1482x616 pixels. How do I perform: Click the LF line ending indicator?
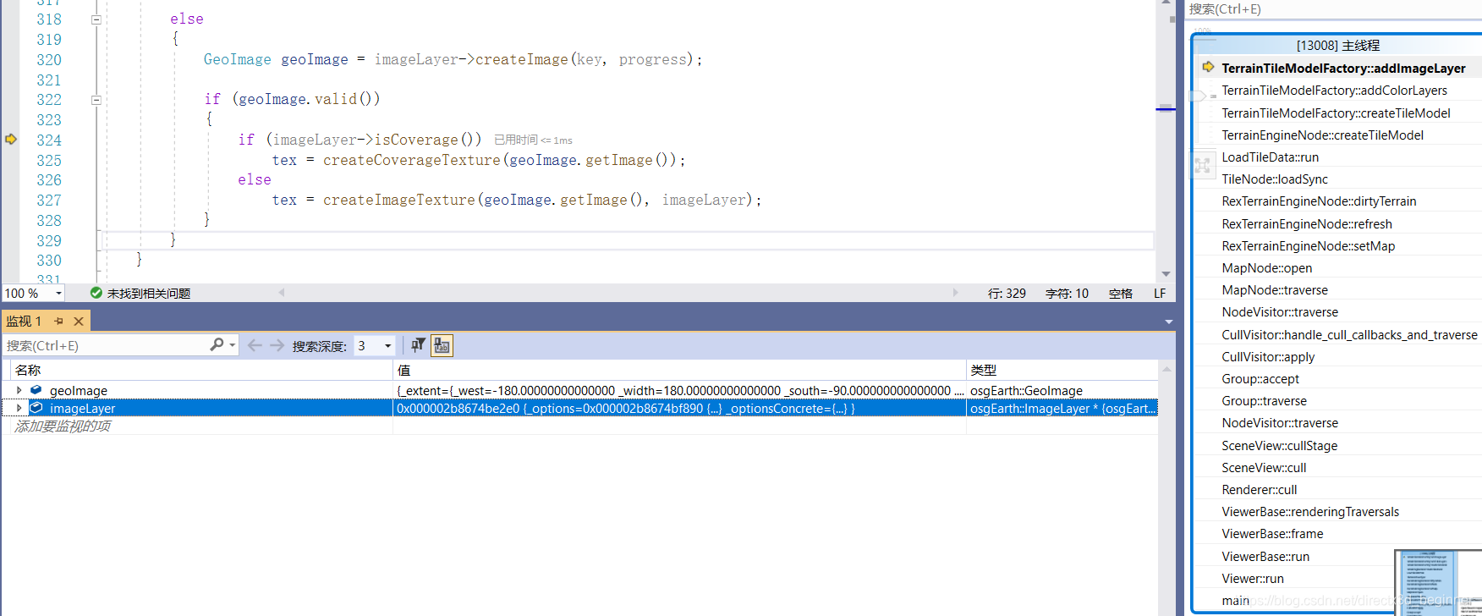[1160, 294]
